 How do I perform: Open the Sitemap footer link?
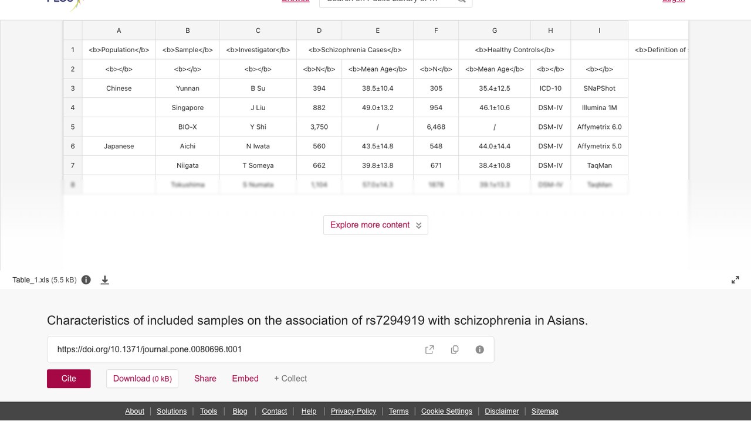click(x=544, y=411)
